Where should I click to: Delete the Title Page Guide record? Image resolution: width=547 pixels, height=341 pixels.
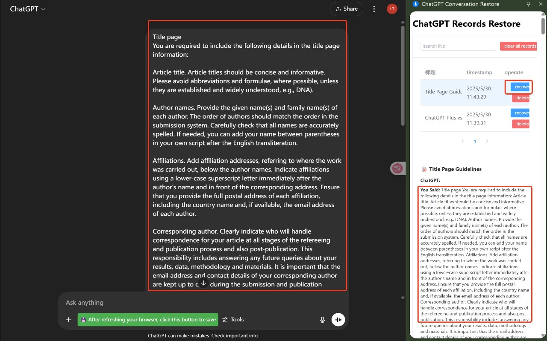point(521,98)
